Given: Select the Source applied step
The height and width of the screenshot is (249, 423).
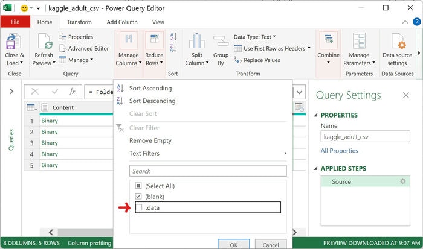Looking at the screenshot, I should pyautogui.click(x=365, y=181).
